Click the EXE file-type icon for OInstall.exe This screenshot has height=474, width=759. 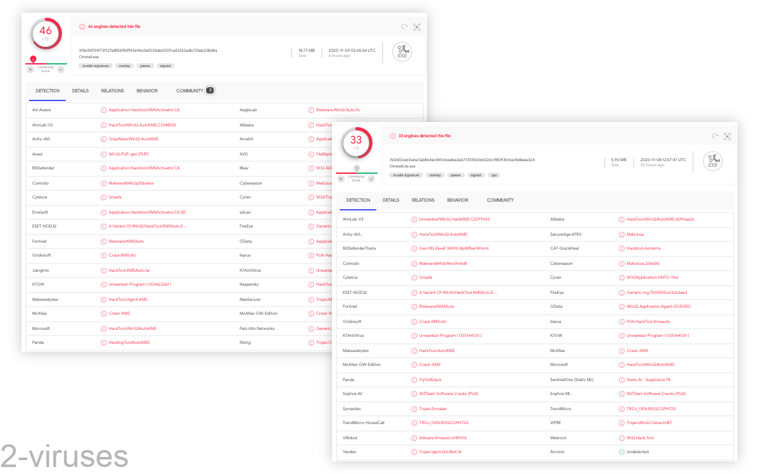pos(402,52)
